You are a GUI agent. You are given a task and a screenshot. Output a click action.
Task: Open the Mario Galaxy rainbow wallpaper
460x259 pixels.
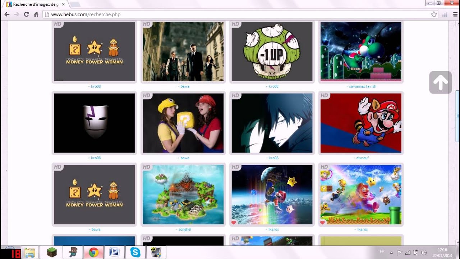272,195
